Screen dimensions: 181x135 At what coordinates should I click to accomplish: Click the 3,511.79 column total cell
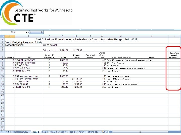click(x=64, y=50)
